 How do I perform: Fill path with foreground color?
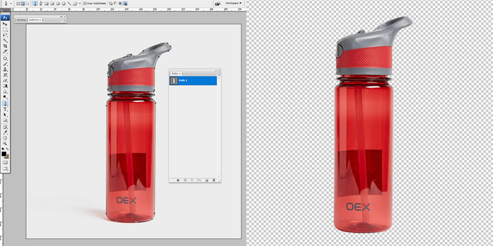click(178, 180)
